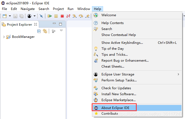Open the Edit menu
Viewport: 185px width, 119px height.
14,9
